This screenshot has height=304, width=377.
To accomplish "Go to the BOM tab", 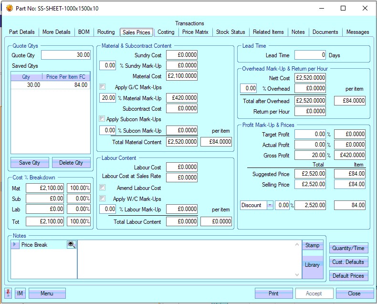I will point(84,32).
